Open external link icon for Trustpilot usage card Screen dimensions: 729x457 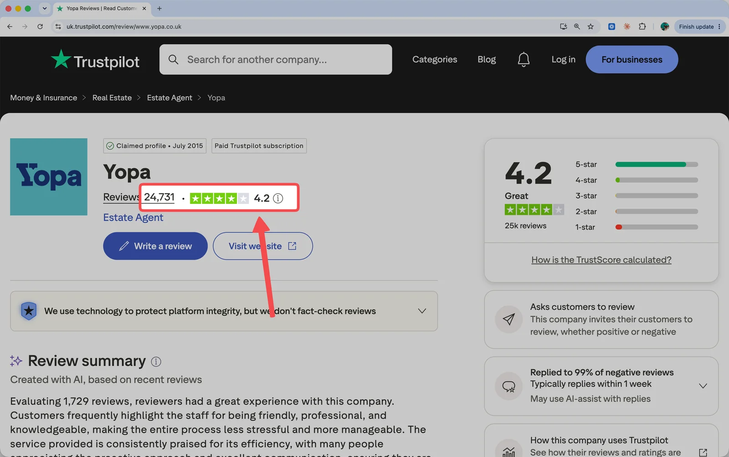click(x=703, y=452)
